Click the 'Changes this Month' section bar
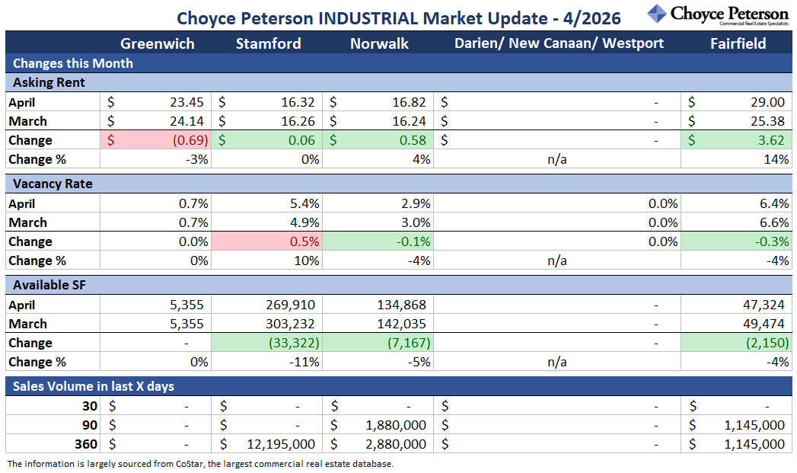Image resolution: width=797 pixels, height=473 pixels. [x=399, y=63]
